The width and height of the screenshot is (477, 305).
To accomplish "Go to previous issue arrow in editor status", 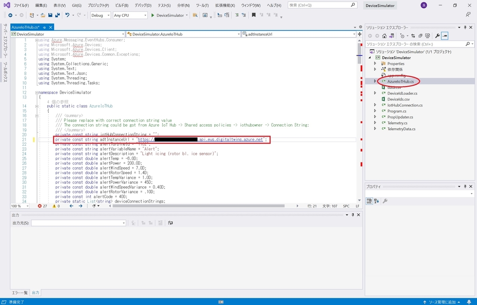I will [72, 206].
